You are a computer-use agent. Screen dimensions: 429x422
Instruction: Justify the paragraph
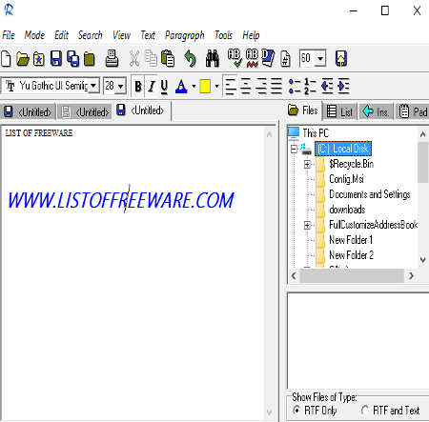[x=276, y=86]
